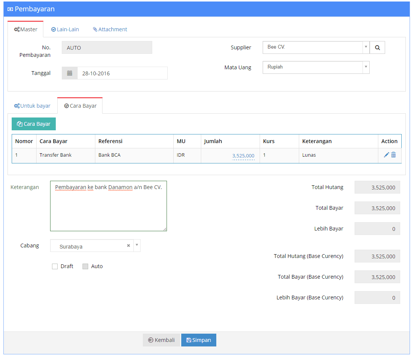413x357 pixels.
Task: Open the Supplier dropdown showing Bee CV.
Action: click(x=316, y=47)
